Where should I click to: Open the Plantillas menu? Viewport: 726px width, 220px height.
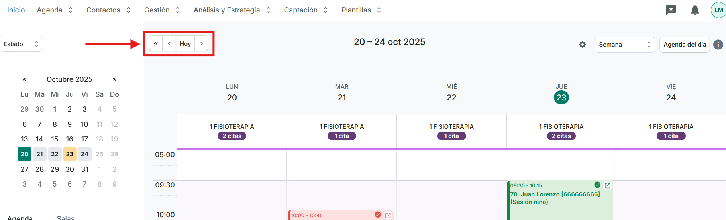pos(361,10)
